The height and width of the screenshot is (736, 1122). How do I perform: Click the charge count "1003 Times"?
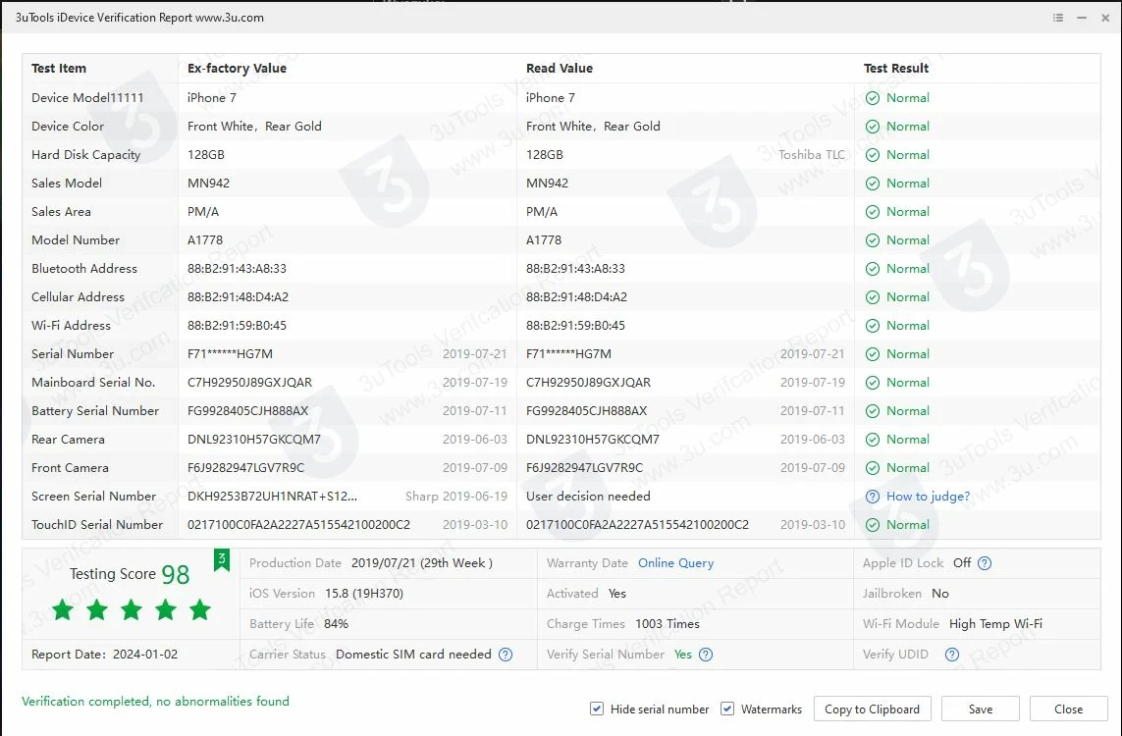click(668, 624)
